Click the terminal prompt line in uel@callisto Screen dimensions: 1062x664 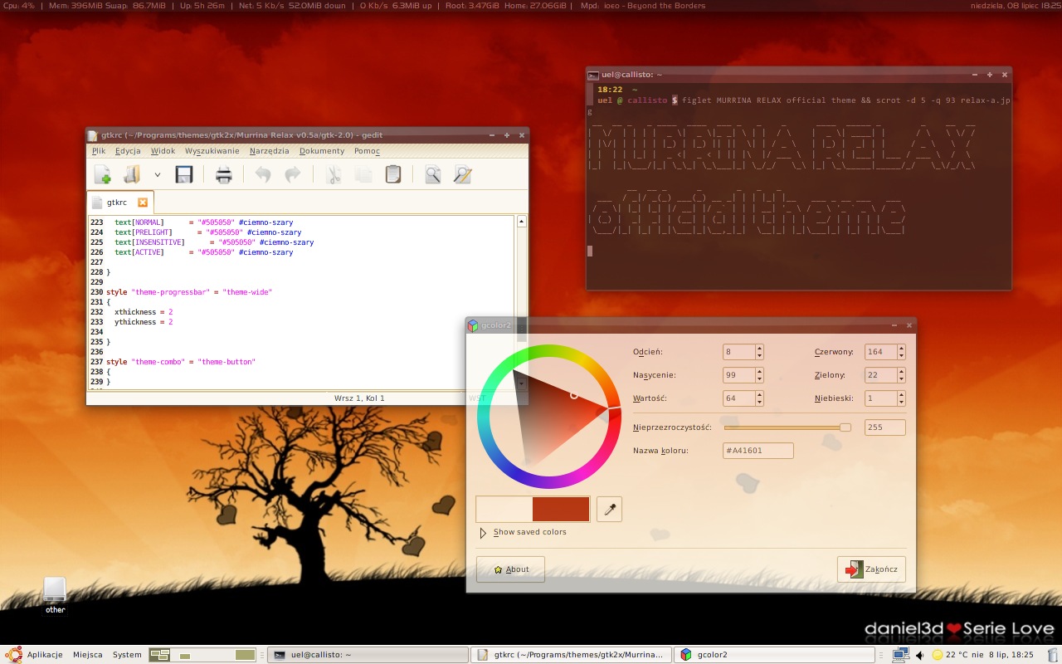point(803,100)
